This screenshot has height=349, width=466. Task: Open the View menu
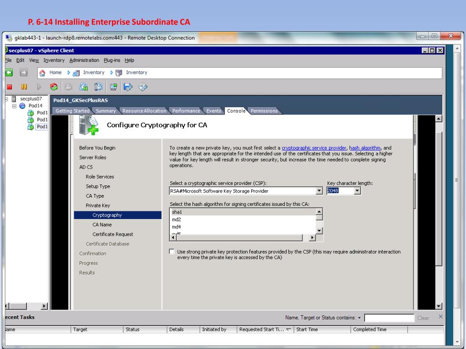pyautogui.click(x=34, y=60)
